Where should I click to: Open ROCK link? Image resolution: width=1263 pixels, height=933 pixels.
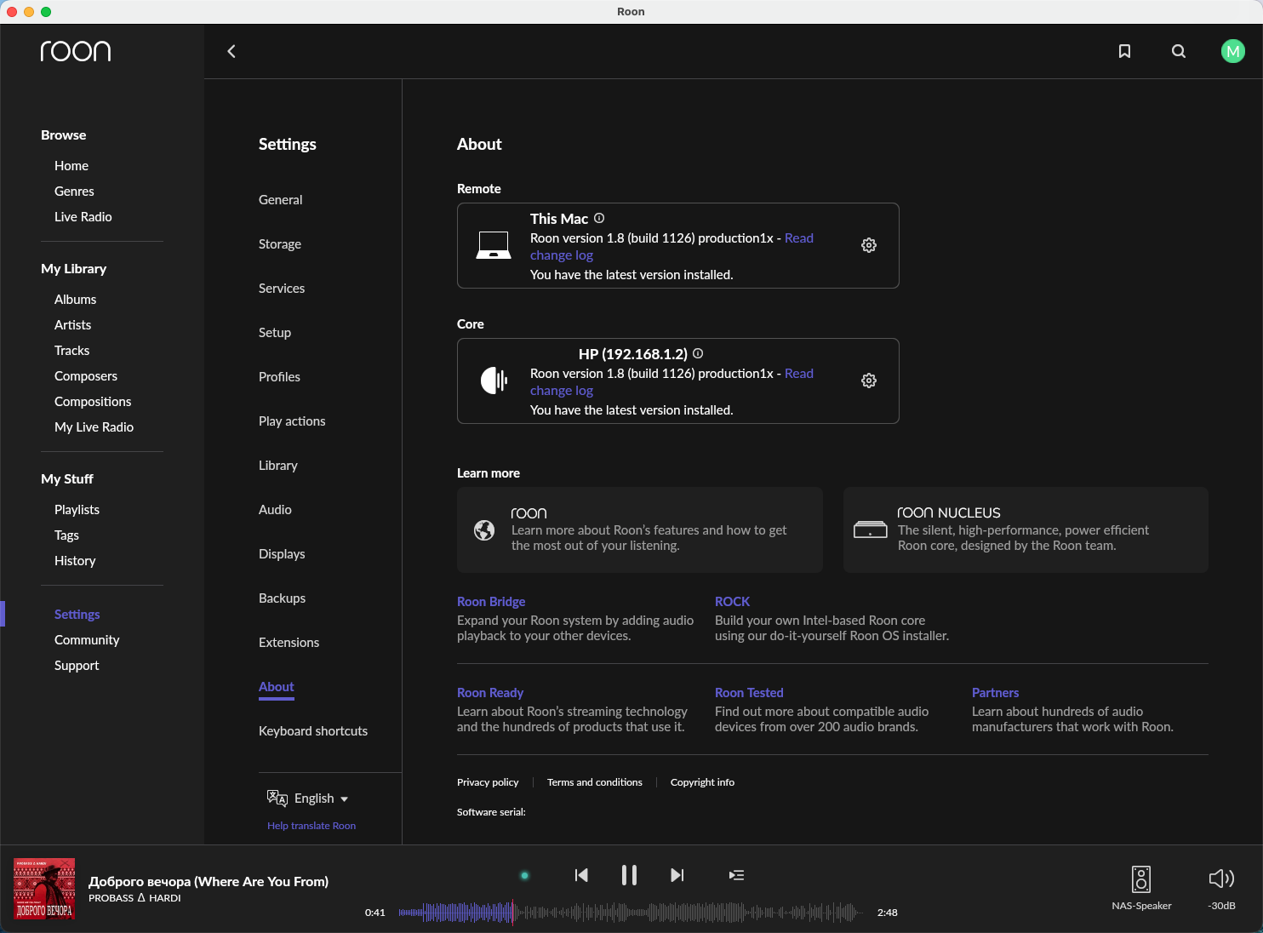point(732,602)
